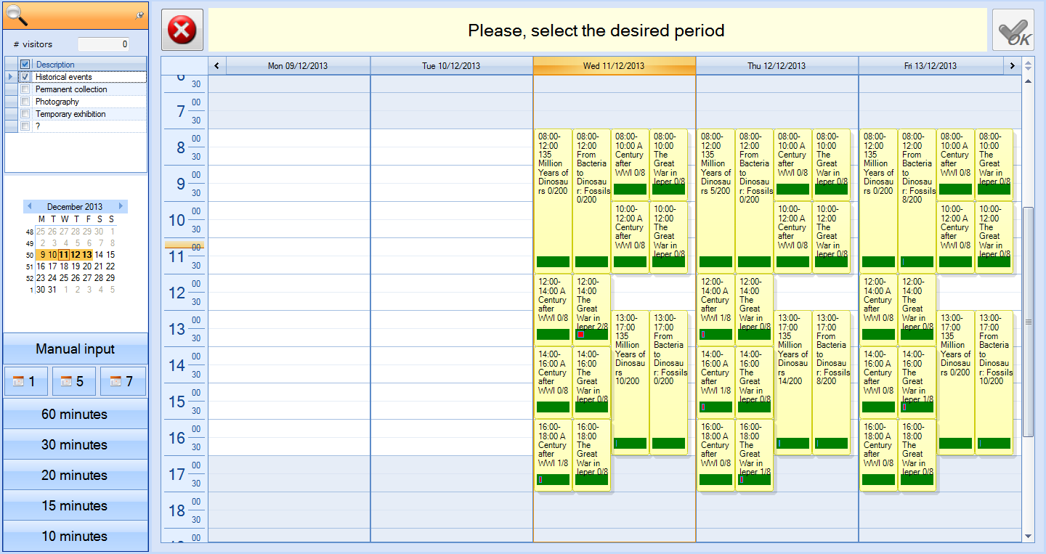This screenshot has height=554, width=1046.
Task: Switch to 7-day calendar view
Action: 123,381
